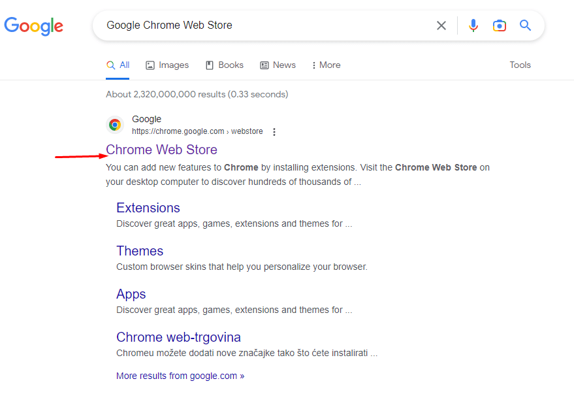Open the Themes sitelink

140,251
